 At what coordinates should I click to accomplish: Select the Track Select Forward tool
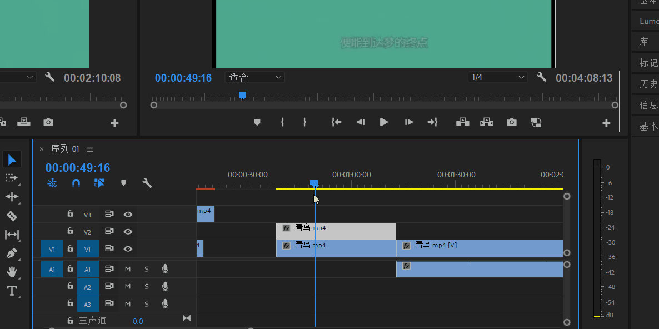click(x=12, y=178)
